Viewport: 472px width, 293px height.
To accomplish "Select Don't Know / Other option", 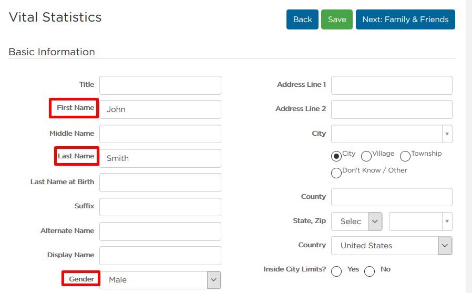I will click(x=336, y=173).
